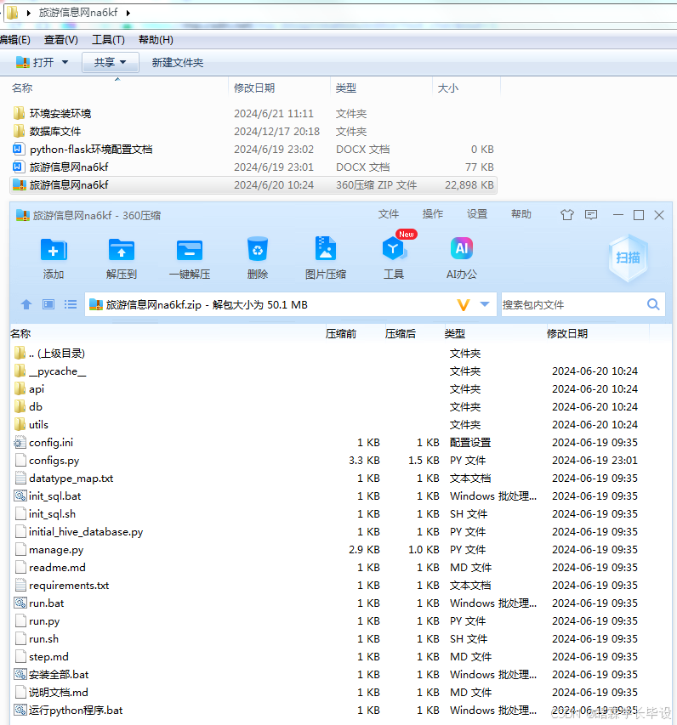Open the 文件 menu in 360压缩
677x725 pixels.
coord(388,214)
